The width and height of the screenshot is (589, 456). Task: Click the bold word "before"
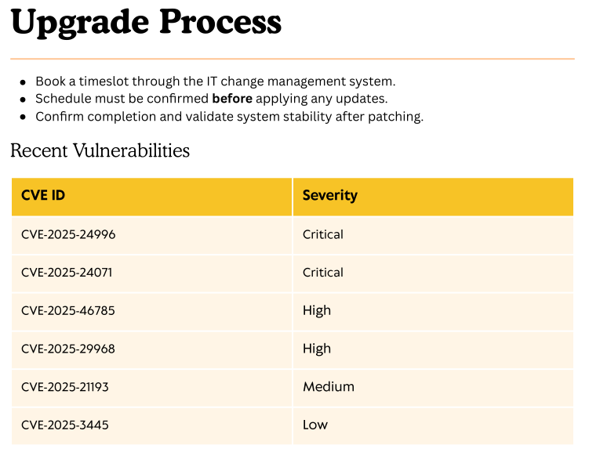click(231, 99)
